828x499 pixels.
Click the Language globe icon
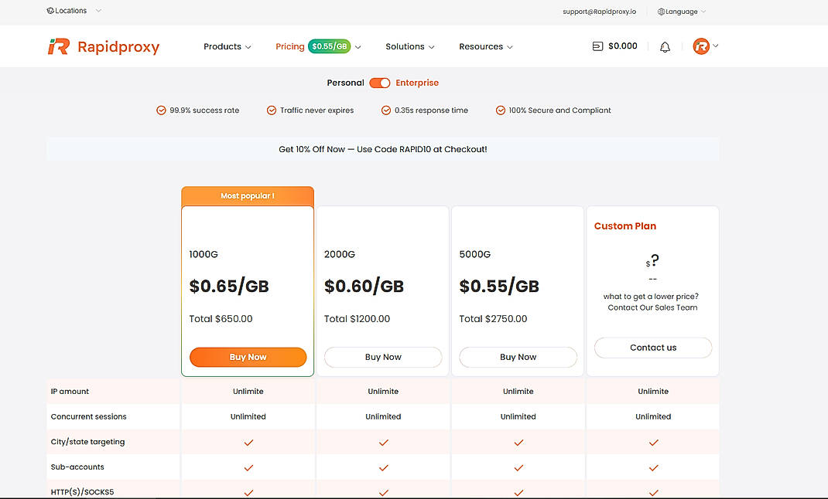click(661, 12)
